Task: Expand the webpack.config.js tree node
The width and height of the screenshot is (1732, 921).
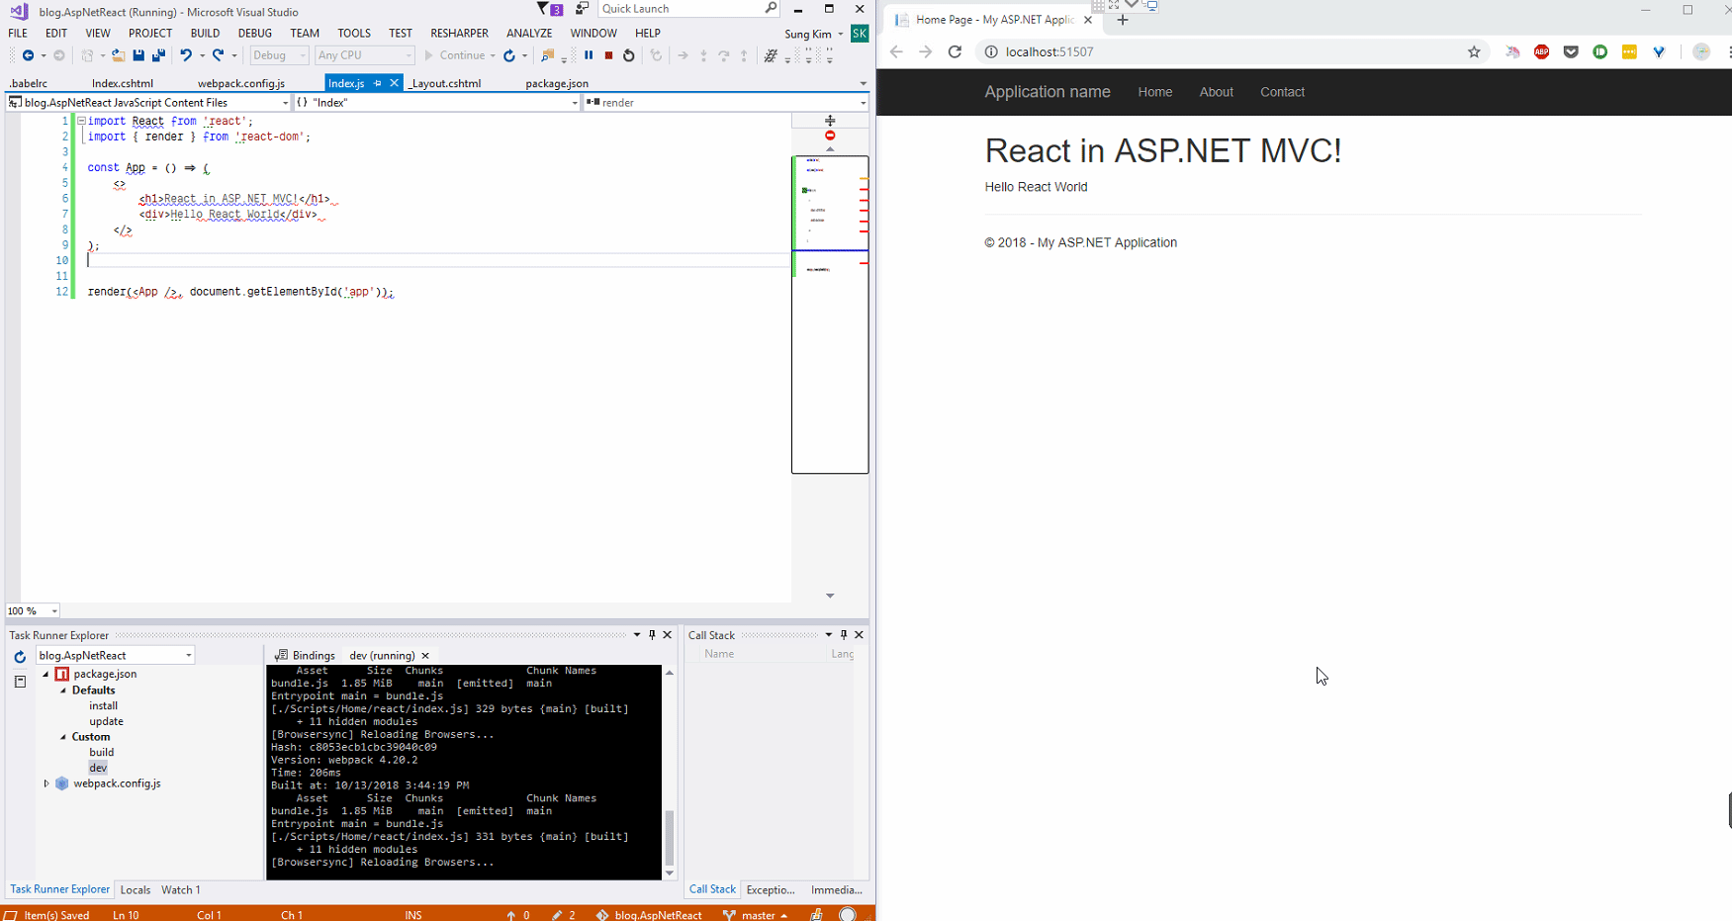Action: coord(46,783)
